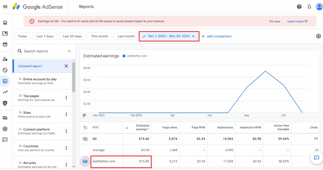
Task: Select the Reports bar chart sidebar icon
Action: (5, 81)
